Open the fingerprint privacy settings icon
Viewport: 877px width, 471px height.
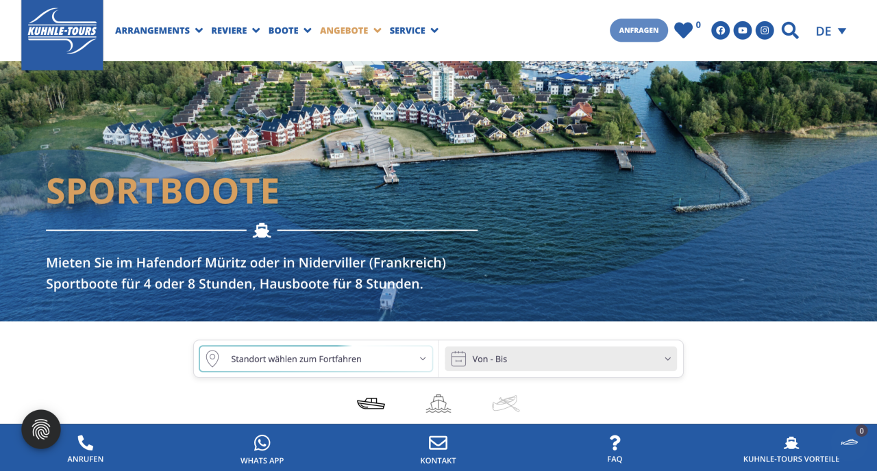tap(41, 429)
